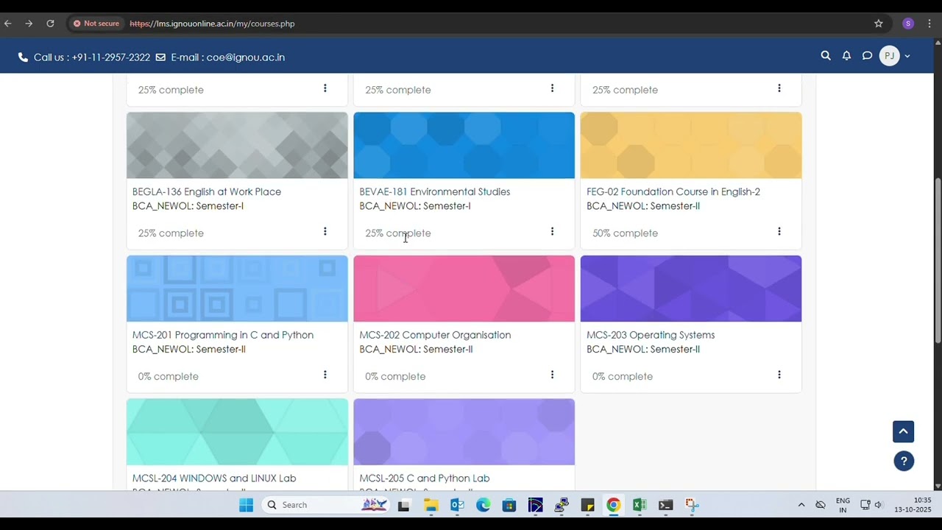Go forward with the browser forward arrow
The image size is (942, 530).
pyautogui.click(x=29, y=24)
